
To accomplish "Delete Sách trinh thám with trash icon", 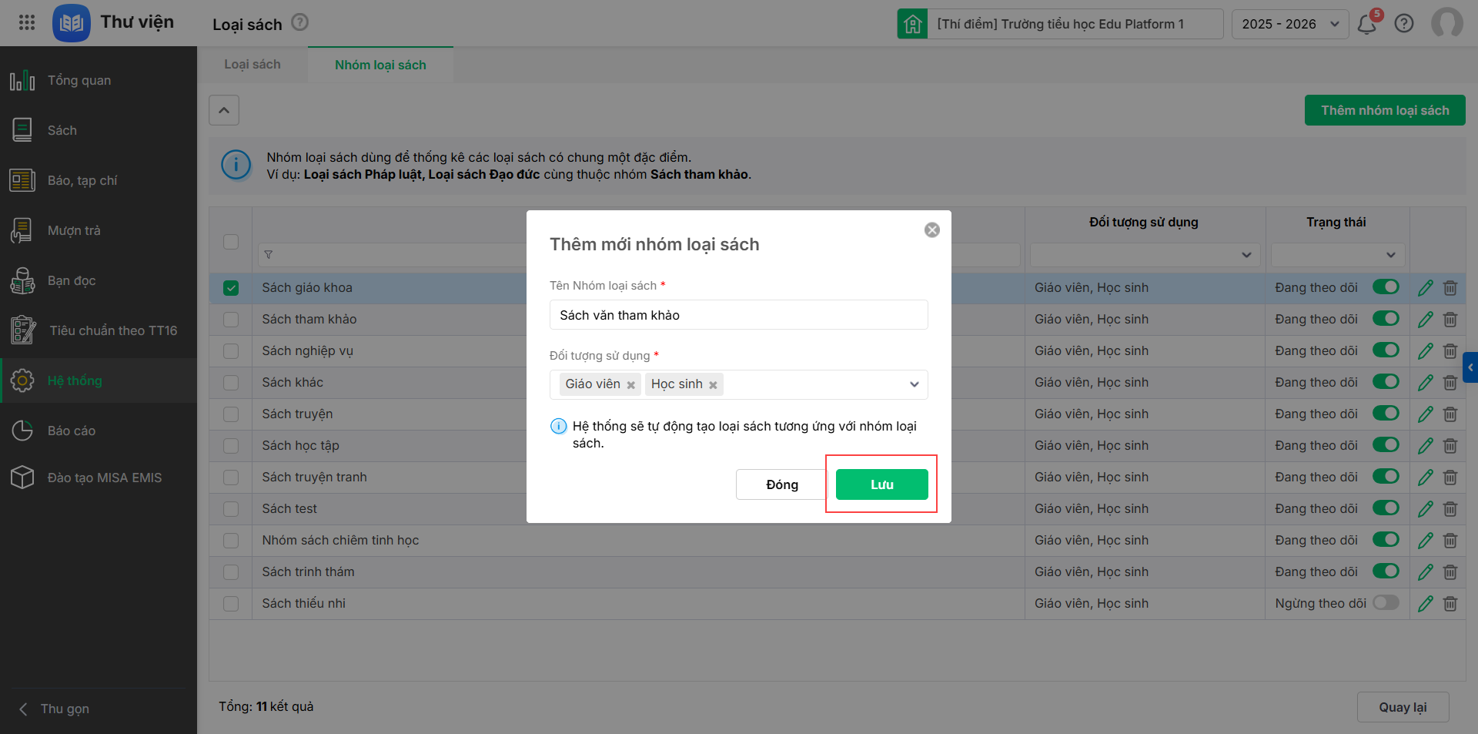I will (x=1450, y=572).
